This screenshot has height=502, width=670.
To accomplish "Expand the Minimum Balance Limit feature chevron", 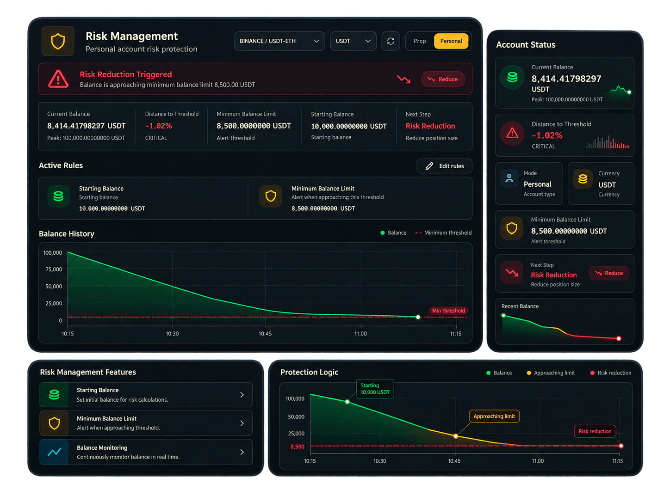I will [242, 423].
